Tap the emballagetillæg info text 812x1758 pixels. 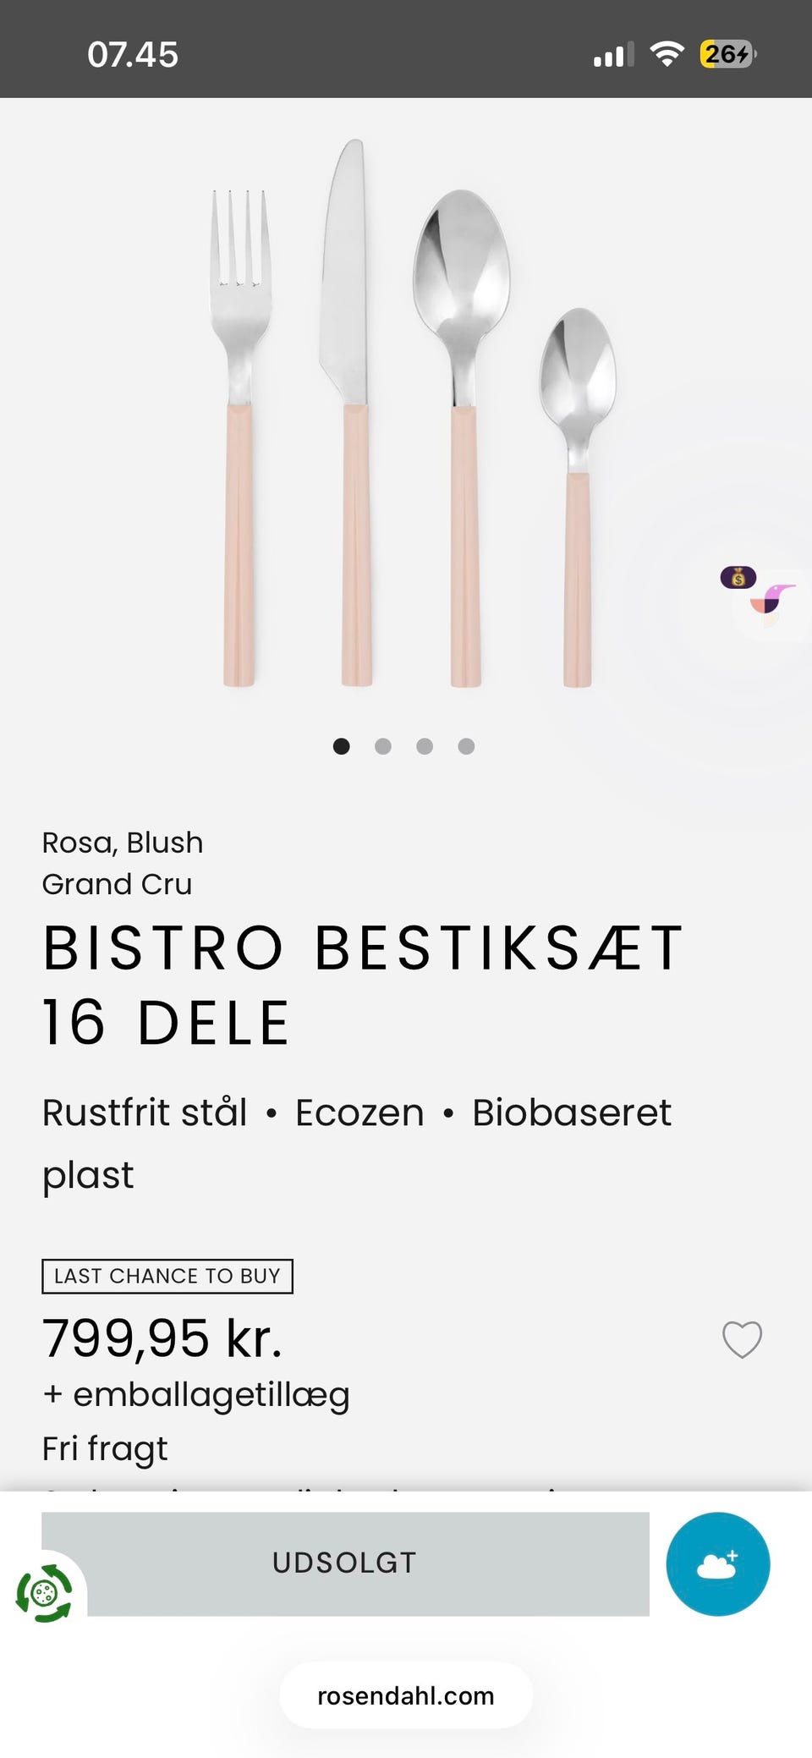click(196, 1394)
